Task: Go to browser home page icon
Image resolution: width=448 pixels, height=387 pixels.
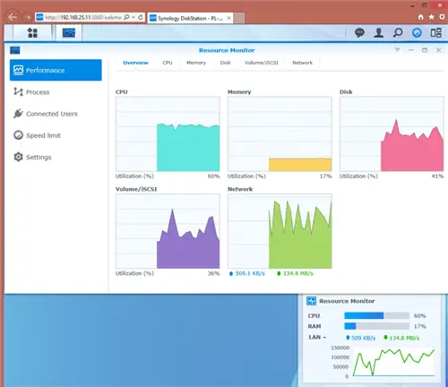Action: tap(420, 17)
